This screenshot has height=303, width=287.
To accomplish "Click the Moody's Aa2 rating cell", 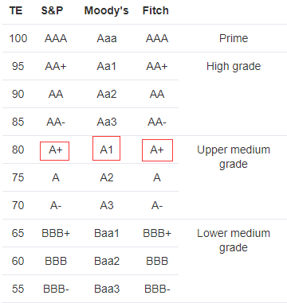I will 107,94.
